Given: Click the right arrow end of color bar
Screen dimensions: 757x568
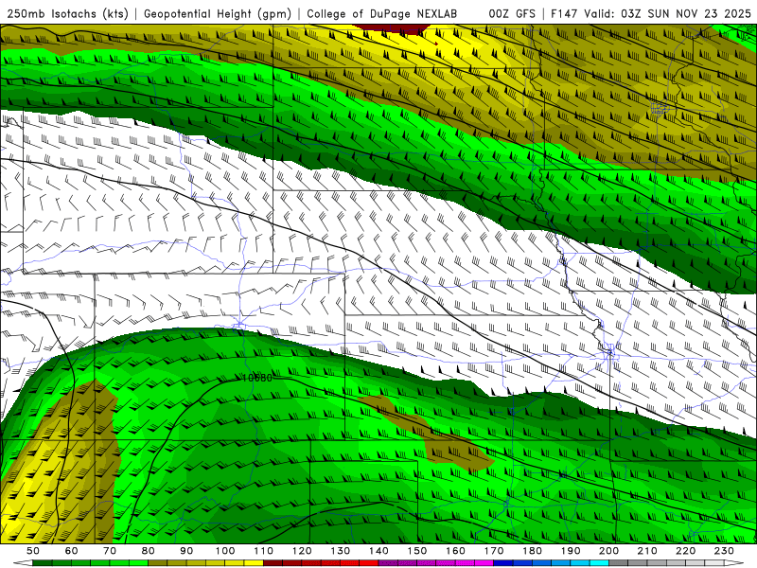Looking at the screenshot, I should point(734,562).
